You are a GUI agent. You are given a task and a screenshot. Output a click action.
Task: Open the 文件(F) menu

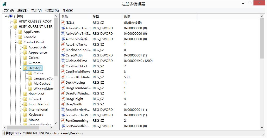tap(9, 11)
